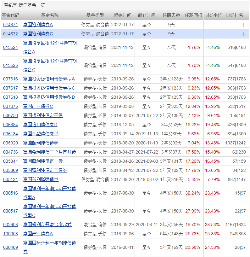250x257 pixels.
Task: Click fund code 006750
Action: [10, 115]
